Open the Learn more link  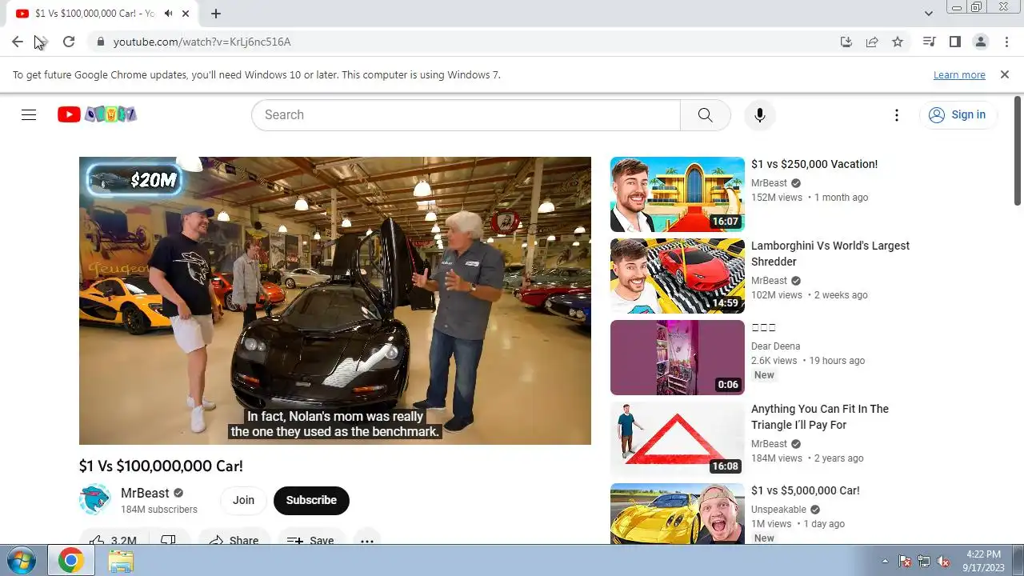point(959,74)
